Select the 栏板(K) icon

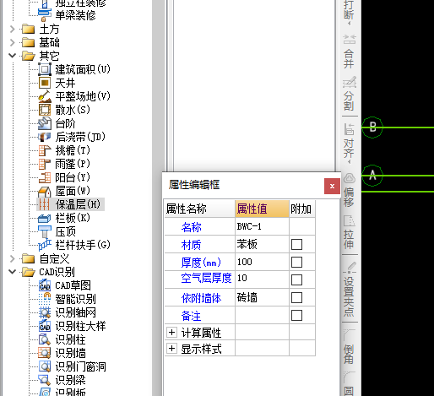[45, 218]
